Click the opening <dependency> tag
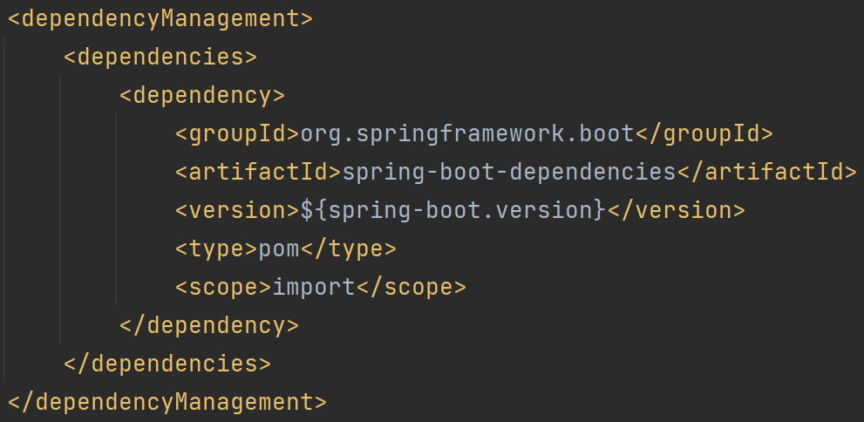 pos(202,96)
